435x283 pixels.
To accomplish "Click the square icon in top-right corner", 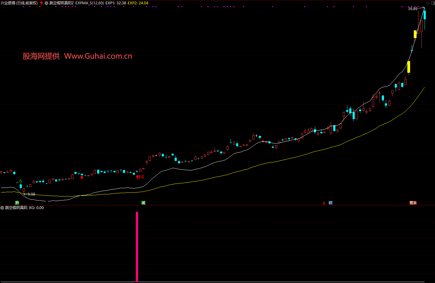I will click(432, 3).
